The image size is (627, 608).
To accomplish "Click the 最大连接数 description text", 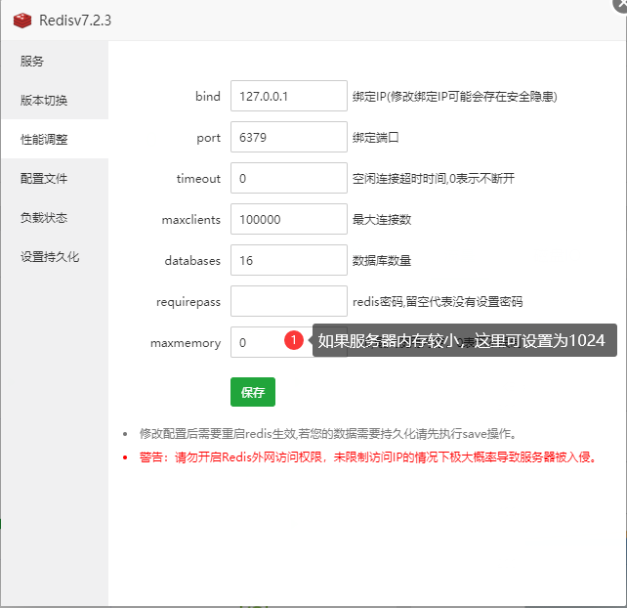I will pyautogui.click(x=382, y=219).
